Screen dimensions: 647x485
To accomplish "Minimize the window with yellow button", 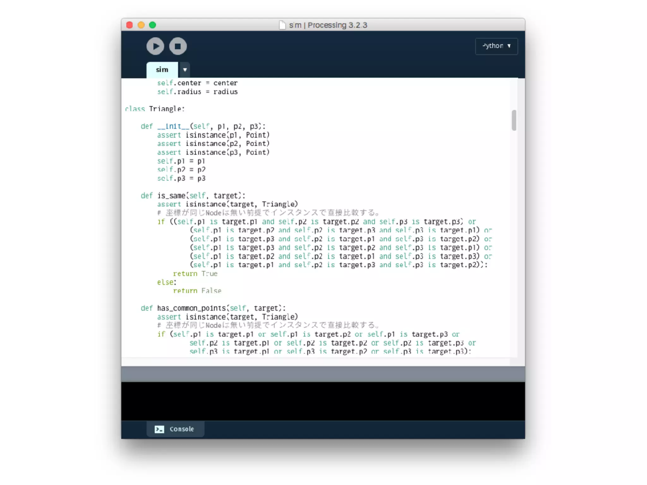I will [141, 25].
